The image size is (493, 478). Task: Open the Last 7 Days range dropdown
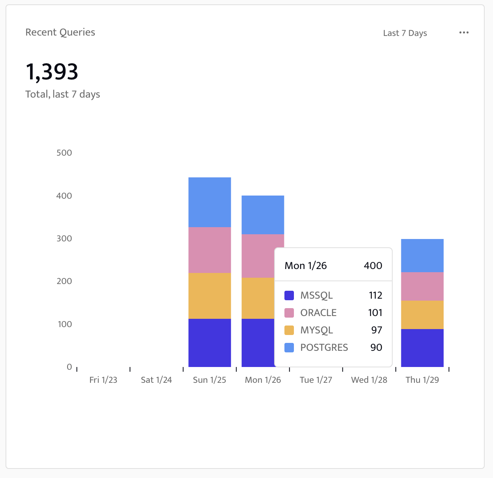tap(405, 33)
